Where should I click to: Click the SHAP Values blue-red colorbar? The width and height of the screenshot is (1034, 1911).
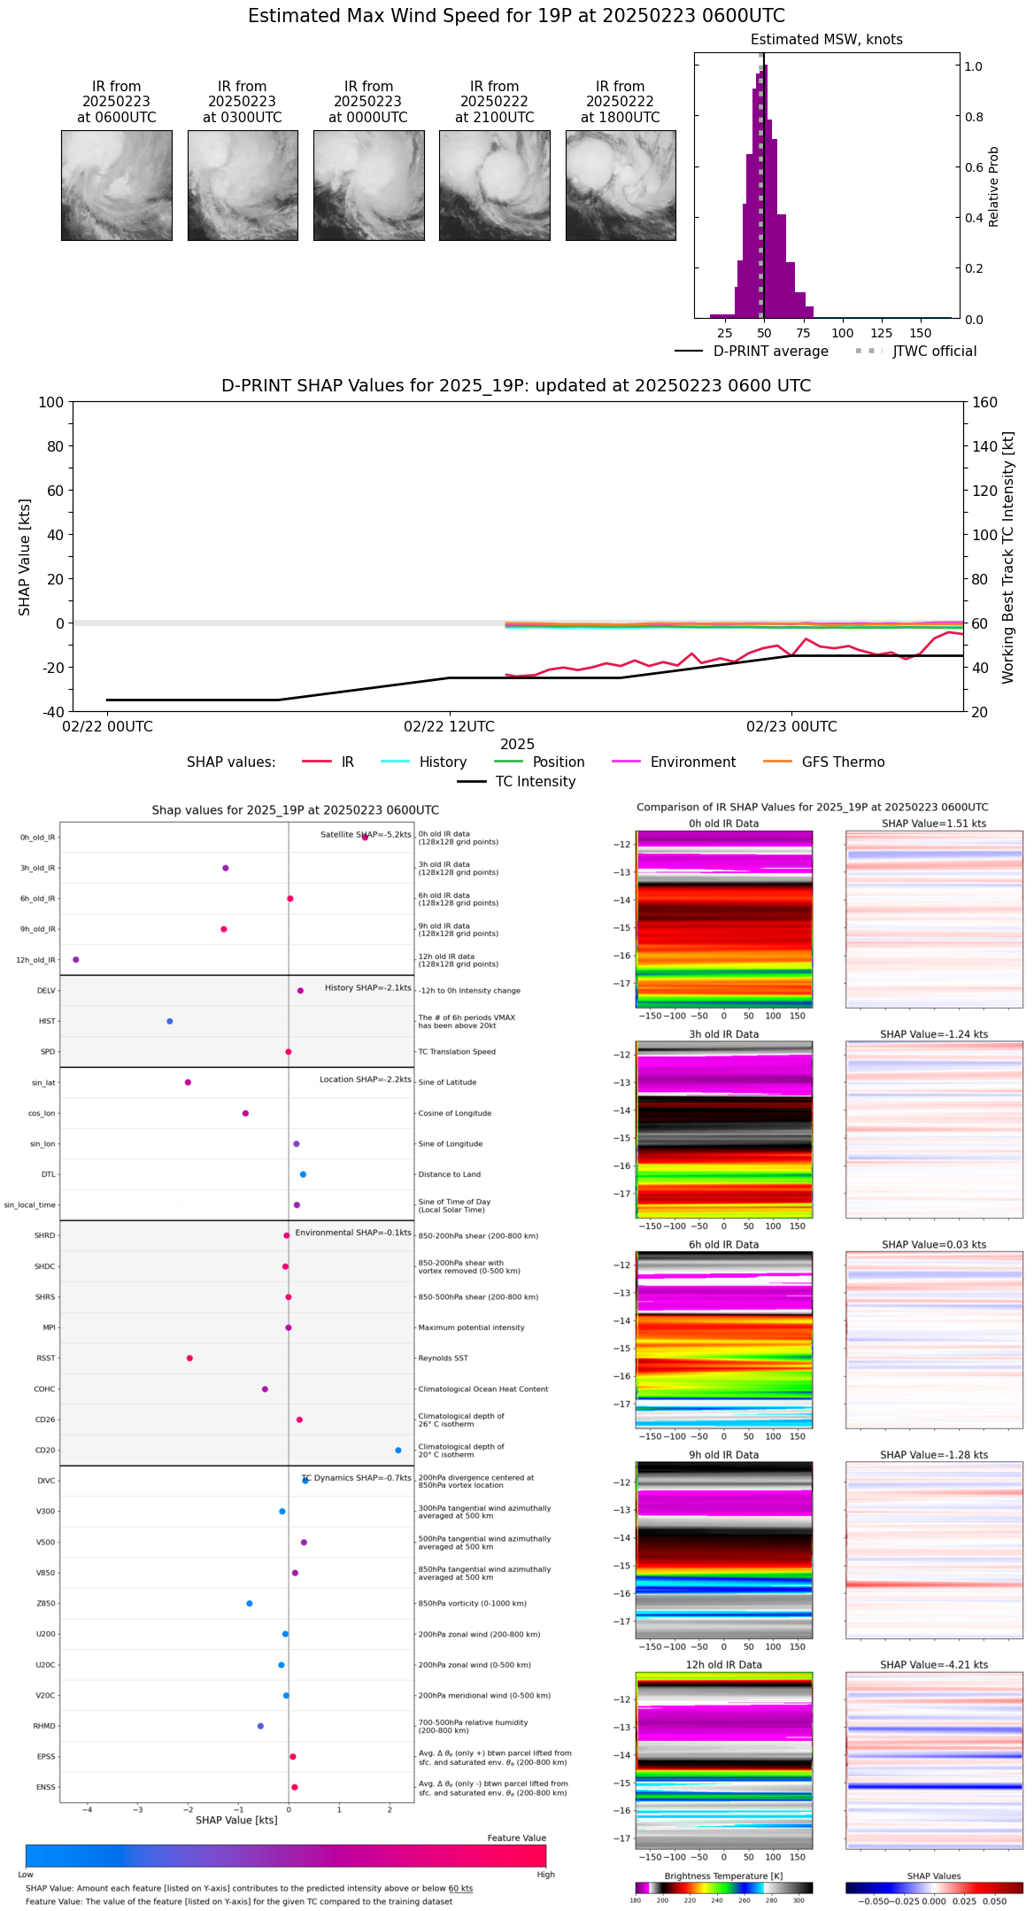(934, 1887)
